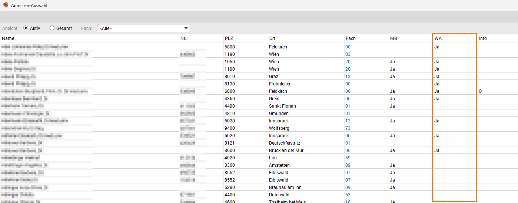Click the WA column header
Viewport: 518px width, 203px height.
(x=438, y=38)
